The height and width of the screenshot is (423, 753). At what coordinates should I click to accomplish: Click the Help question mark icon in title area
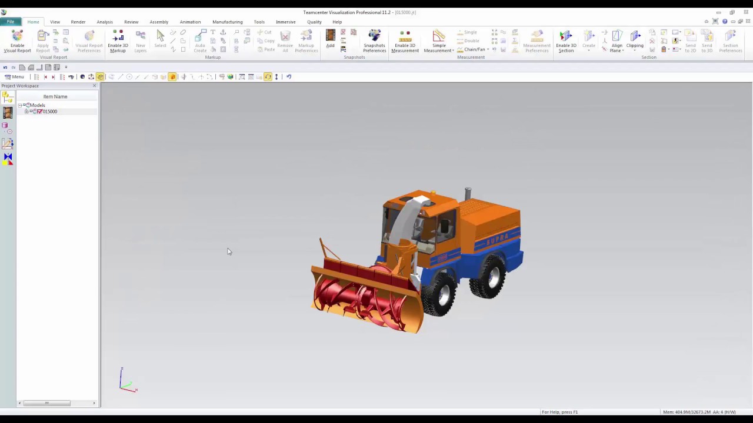(724, 22)
